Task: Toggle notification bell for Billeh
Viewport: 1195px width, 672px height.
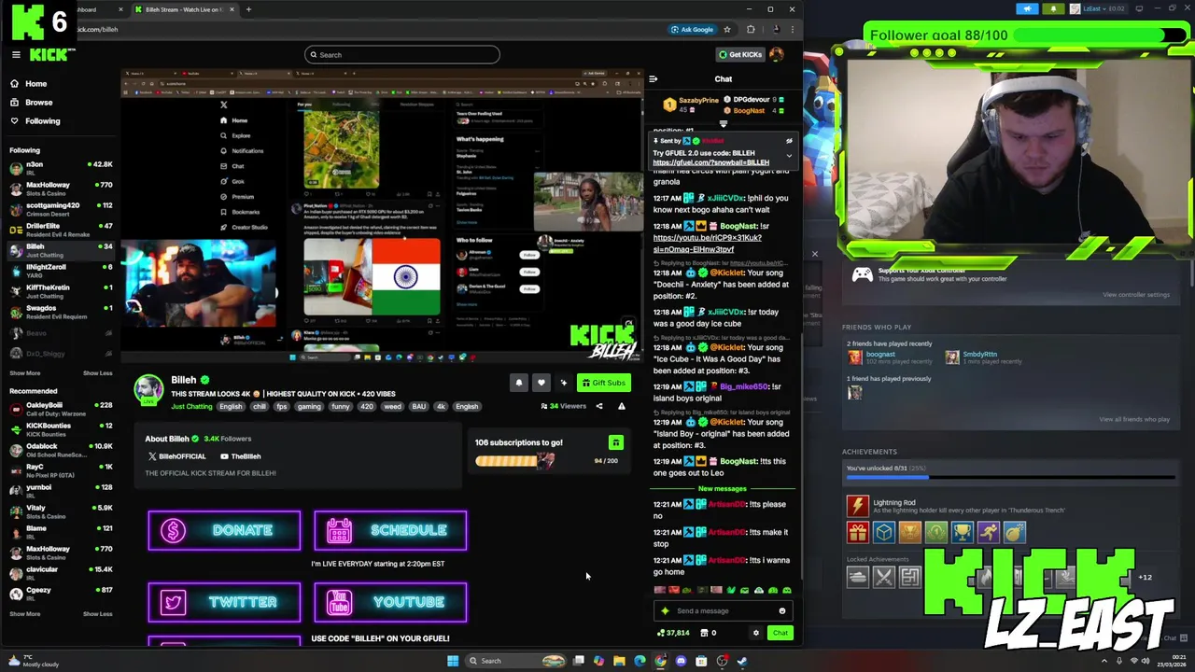Action: click(x=519, y=383)
